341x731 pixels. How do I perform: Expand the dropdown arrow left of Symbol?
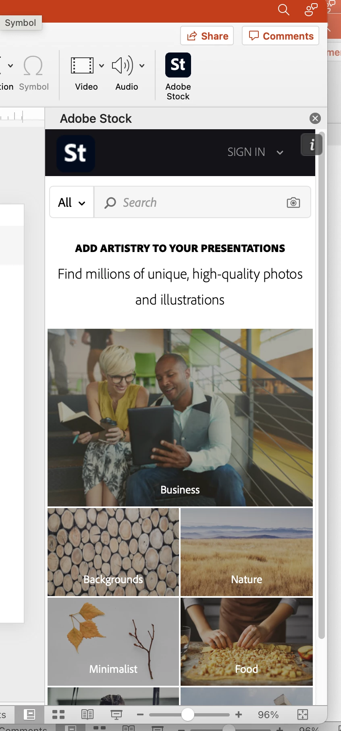click(10, 65)
